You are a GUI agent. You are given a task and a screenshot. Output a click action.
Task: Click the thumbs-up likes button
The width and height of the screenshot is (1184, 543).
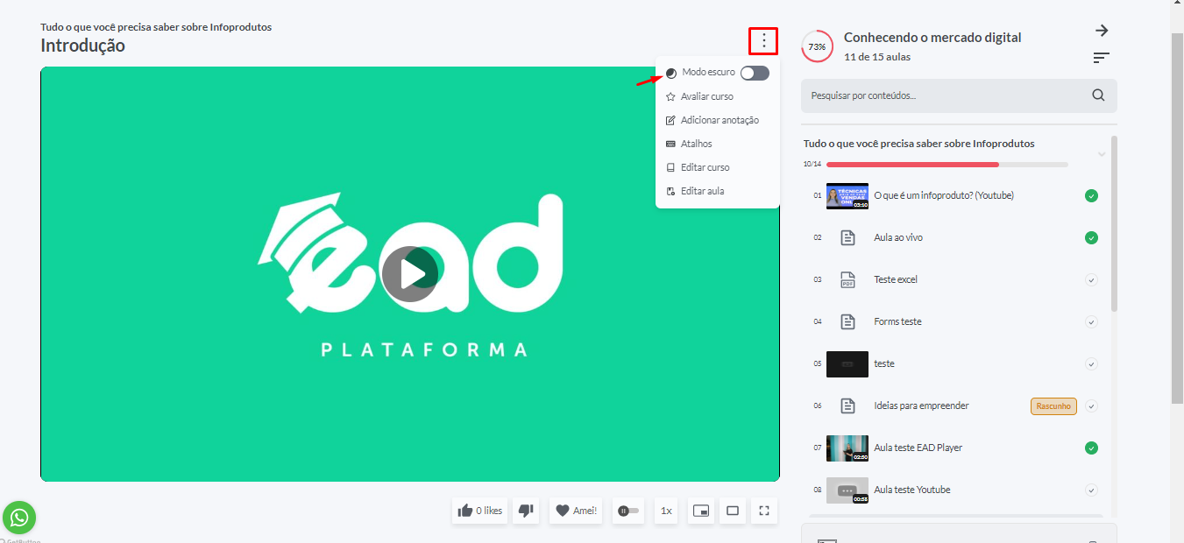[x=479, y=511]
